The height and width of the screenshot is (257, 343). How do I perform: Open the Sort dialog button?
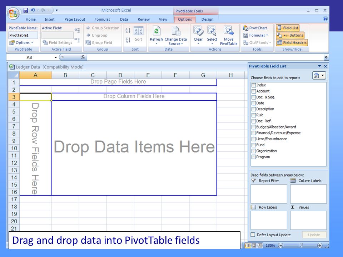(139, 34)
